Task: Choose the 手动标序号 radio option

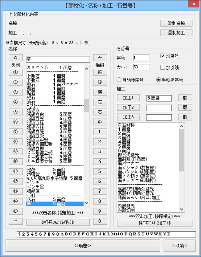Action: [158, 80]
